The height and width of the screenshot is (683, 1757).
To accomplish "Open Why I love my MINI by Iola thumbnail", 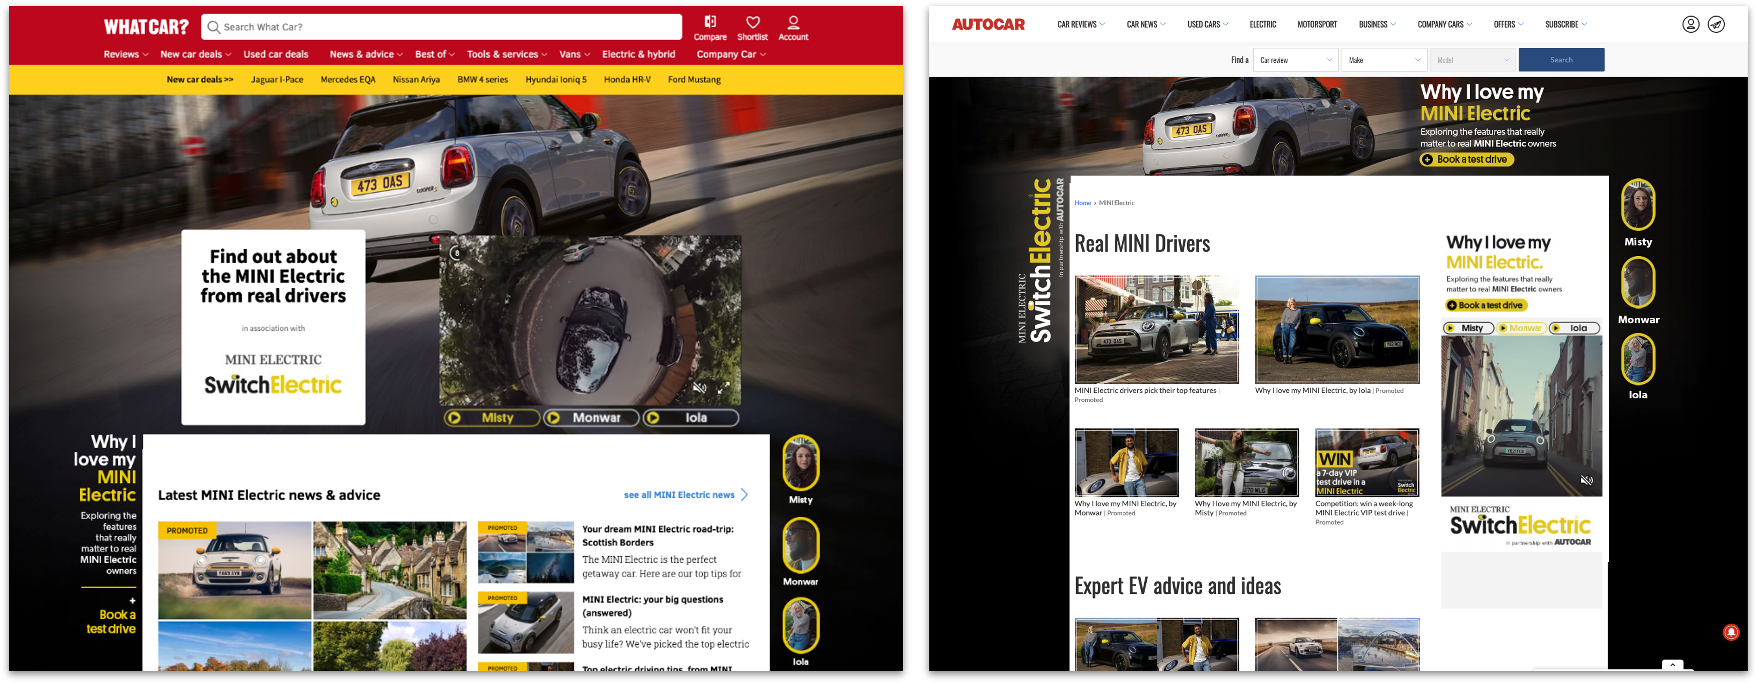I will tap(1337, 329).
